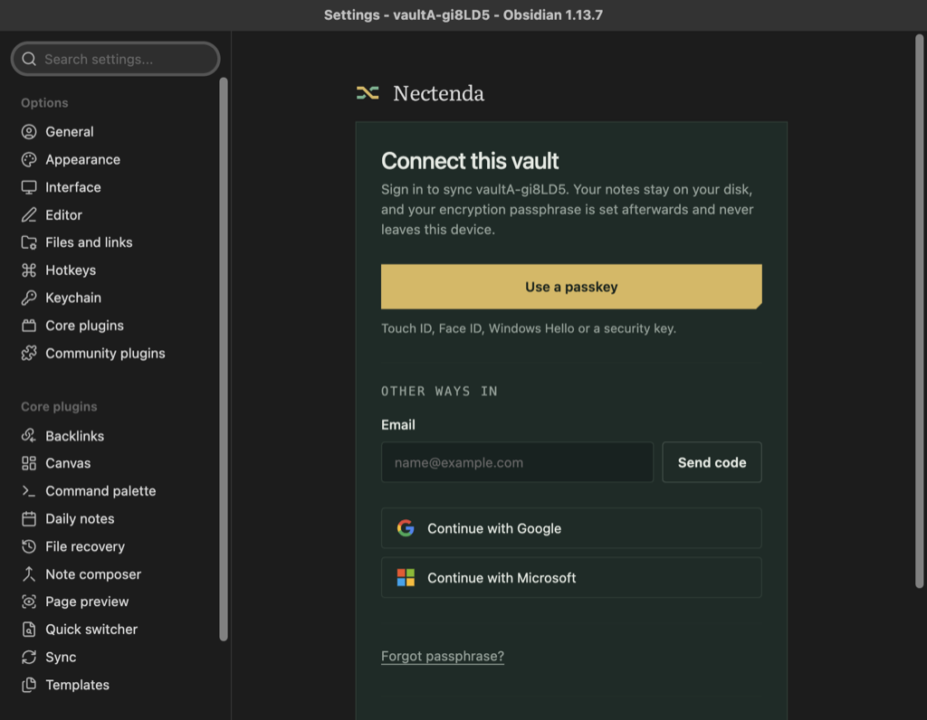Click the settings sidebar scrollbar

pos(224,359)
